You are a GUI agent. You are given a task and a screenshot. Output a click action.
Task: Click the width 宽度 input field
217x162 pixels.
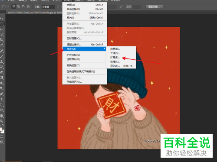(x=112, y=6)
